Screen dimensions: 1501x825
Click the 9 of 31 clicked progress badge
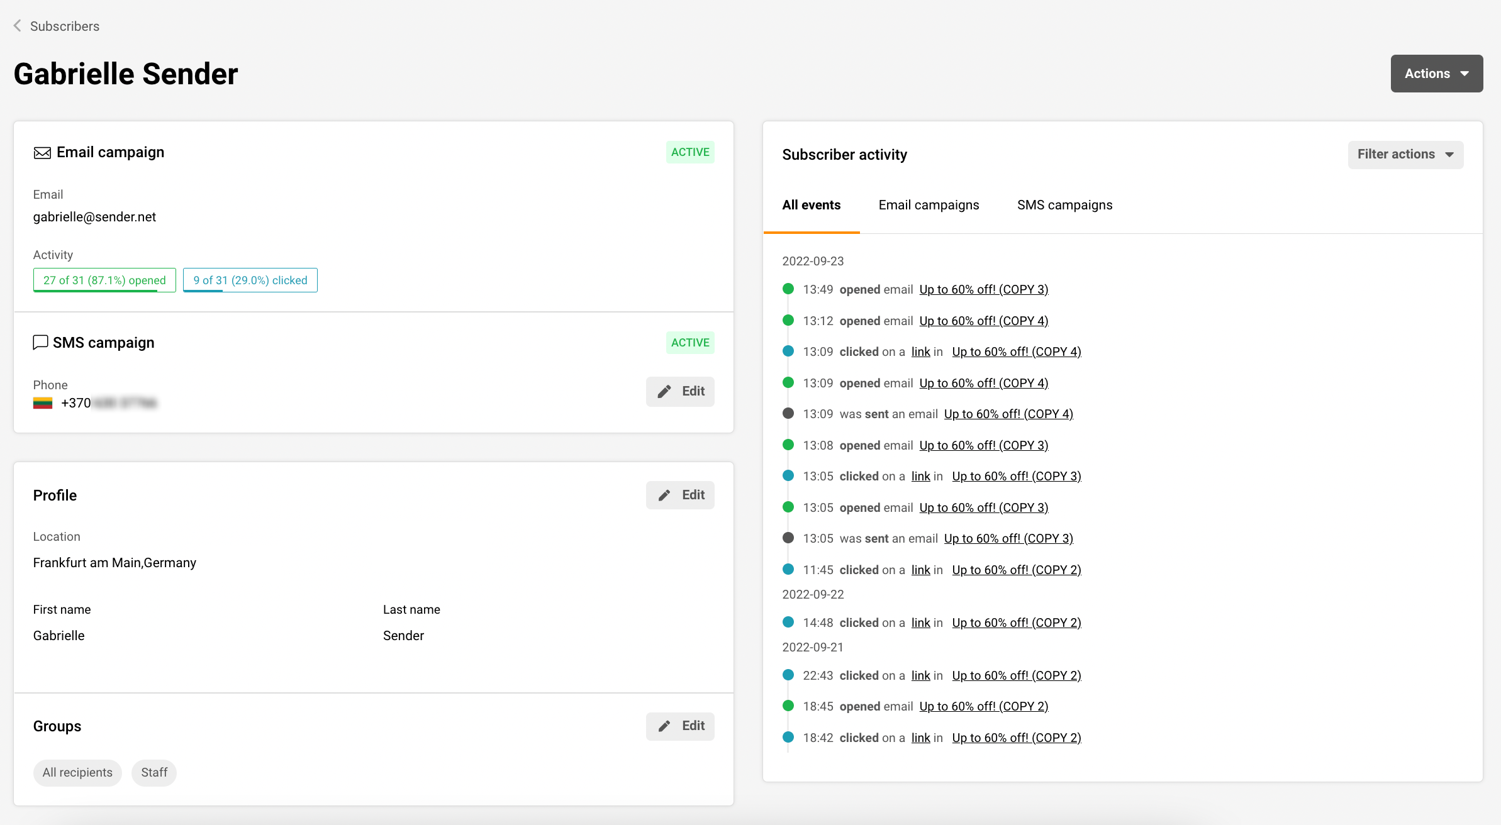pos(250,280)
